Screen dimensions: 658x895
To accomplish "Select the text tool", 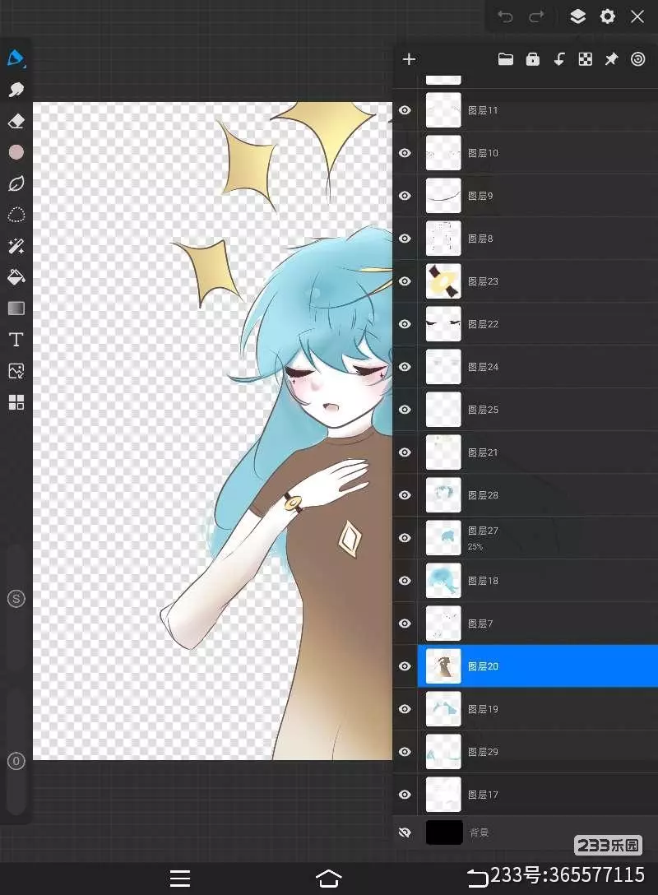I will (x=16, y=340).
